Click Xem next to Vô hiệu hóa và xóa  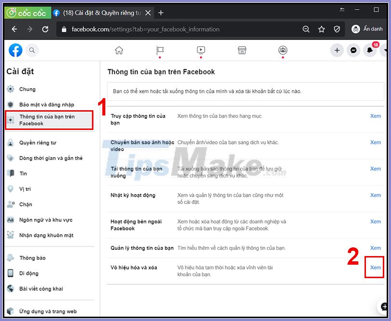[375, 268]
